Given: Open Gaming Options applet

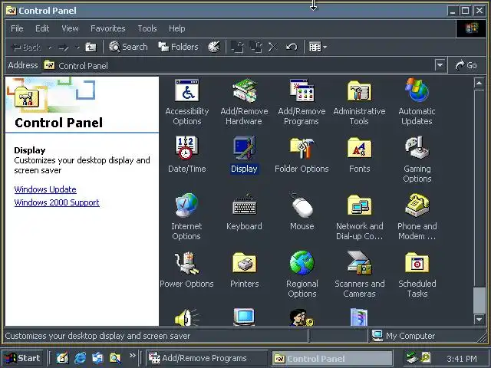Looking at the screenshot, I should [x=417, y=159].
